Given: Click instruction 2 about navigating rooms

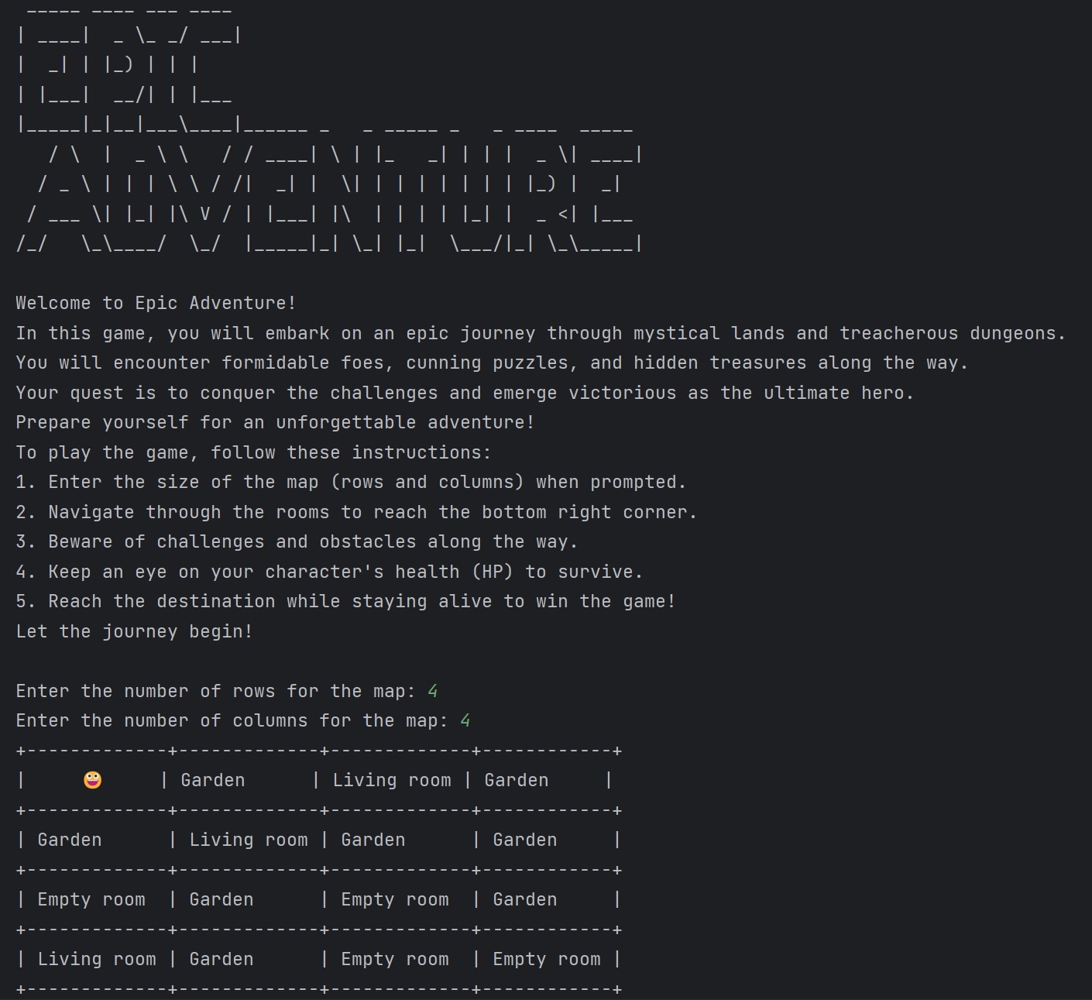Looking at the screenshot, I should tap(356, 512).
